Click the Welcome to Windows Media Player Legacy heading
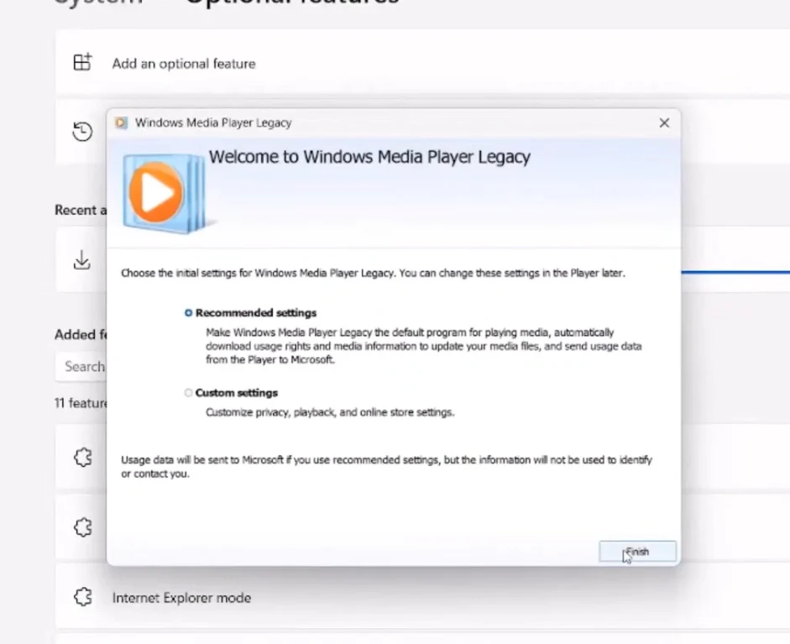This screenshot has width=790, height=644. 369,157
